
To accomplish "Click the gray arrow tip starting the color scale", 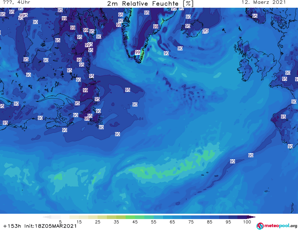I will pyautogui.click(x=47, y=217).
